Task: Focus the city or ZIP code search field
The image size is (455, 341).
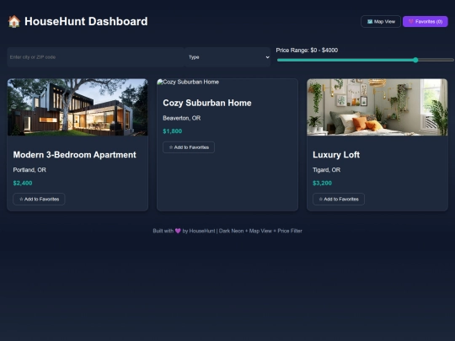Action: click(x=96, y=57)
